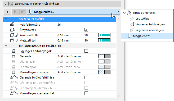
Task: Click the Véglemezek building material icon
Action: pos(14,62)
